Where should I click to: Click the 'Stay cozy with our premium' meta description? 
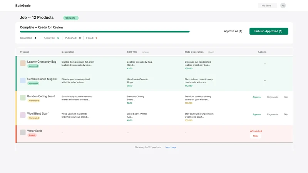[199, 115]
